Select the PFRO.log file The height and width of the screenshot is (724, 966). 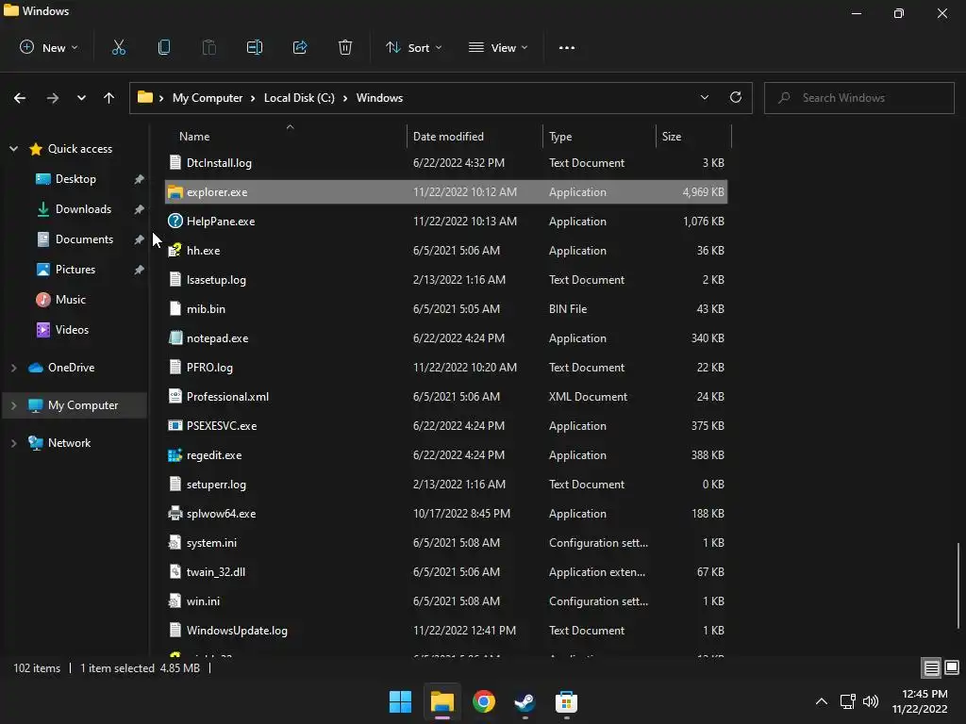pyautogui.click(x=446, y=368)
